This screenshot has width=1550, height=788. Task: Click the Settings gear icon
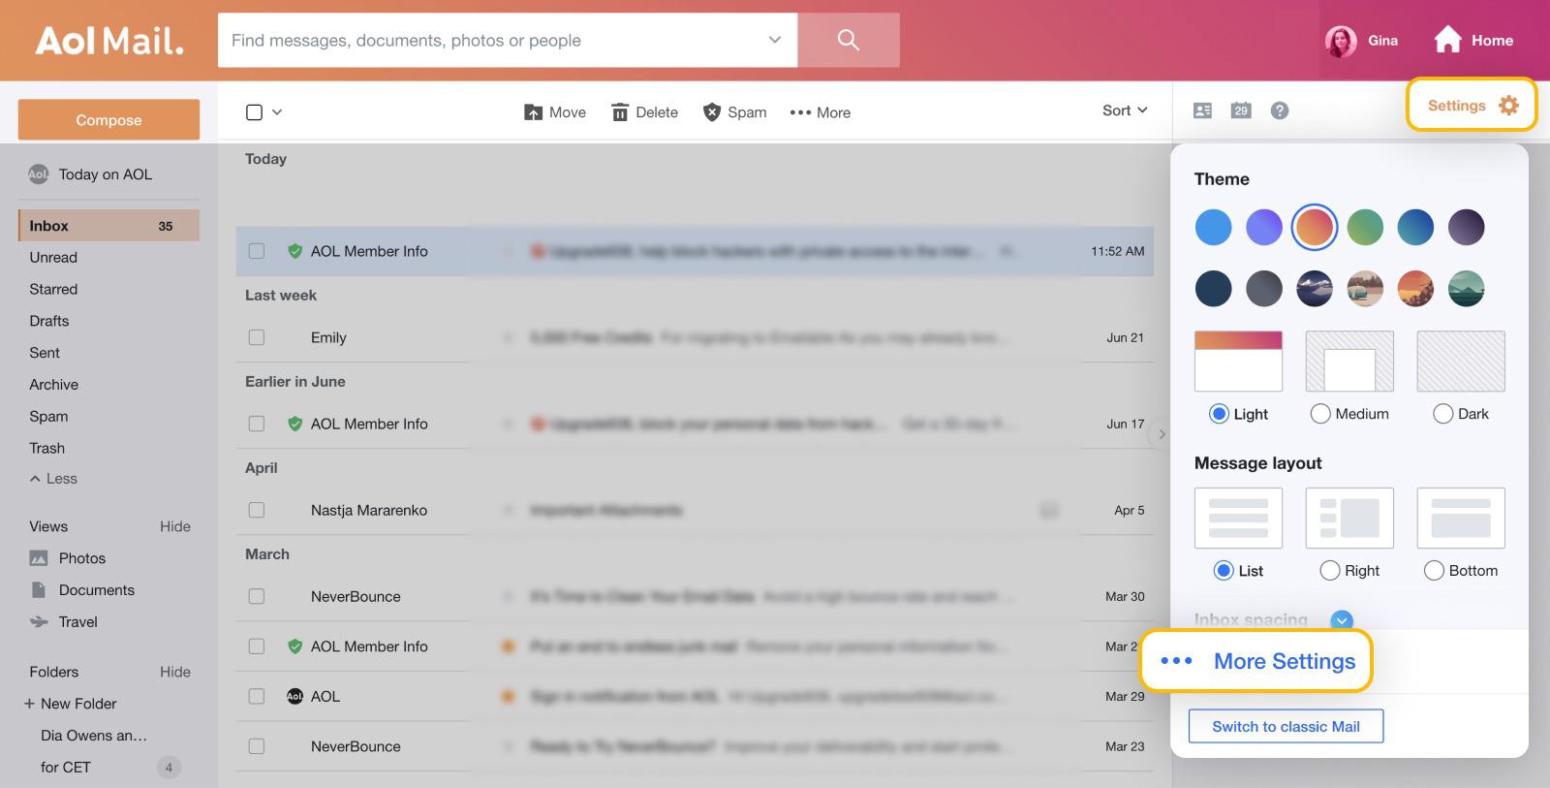click(x=1508, y=106)
